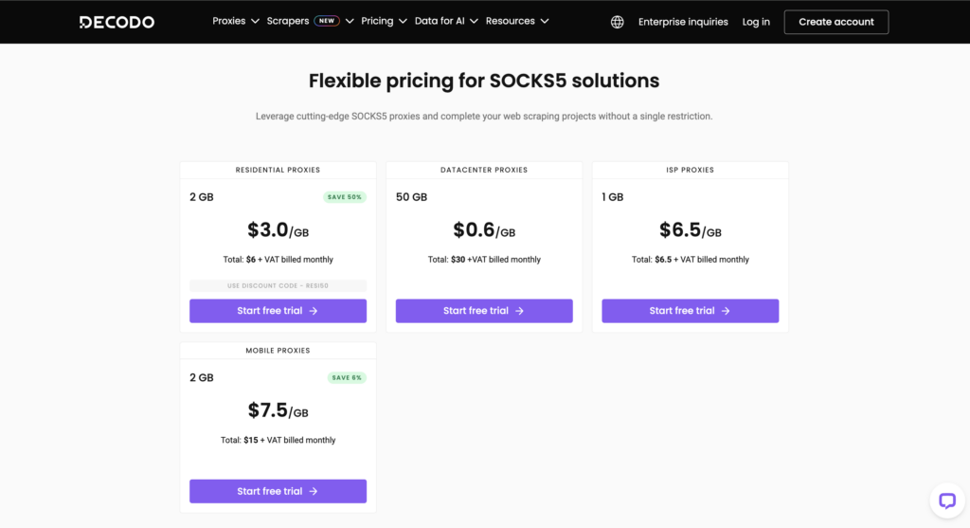This screenshot has width=970, height=528.
Task: Click the Save 50% badge
Action: pyautogui.click(x=345, y=197)
